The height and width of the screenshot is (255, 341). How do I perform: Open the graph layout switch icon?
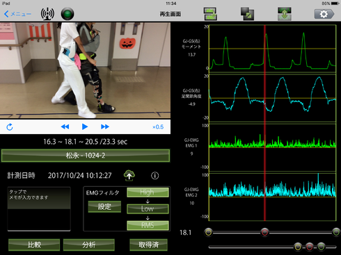210,14
